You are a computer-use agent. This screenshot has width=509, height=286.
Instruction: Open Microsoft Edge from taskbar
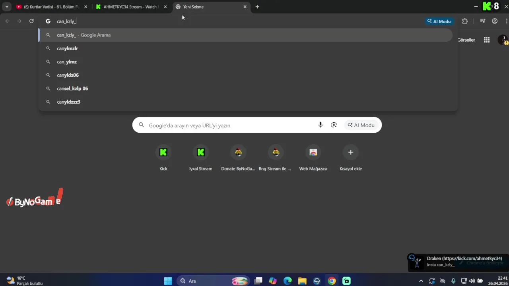pos(288,281)
